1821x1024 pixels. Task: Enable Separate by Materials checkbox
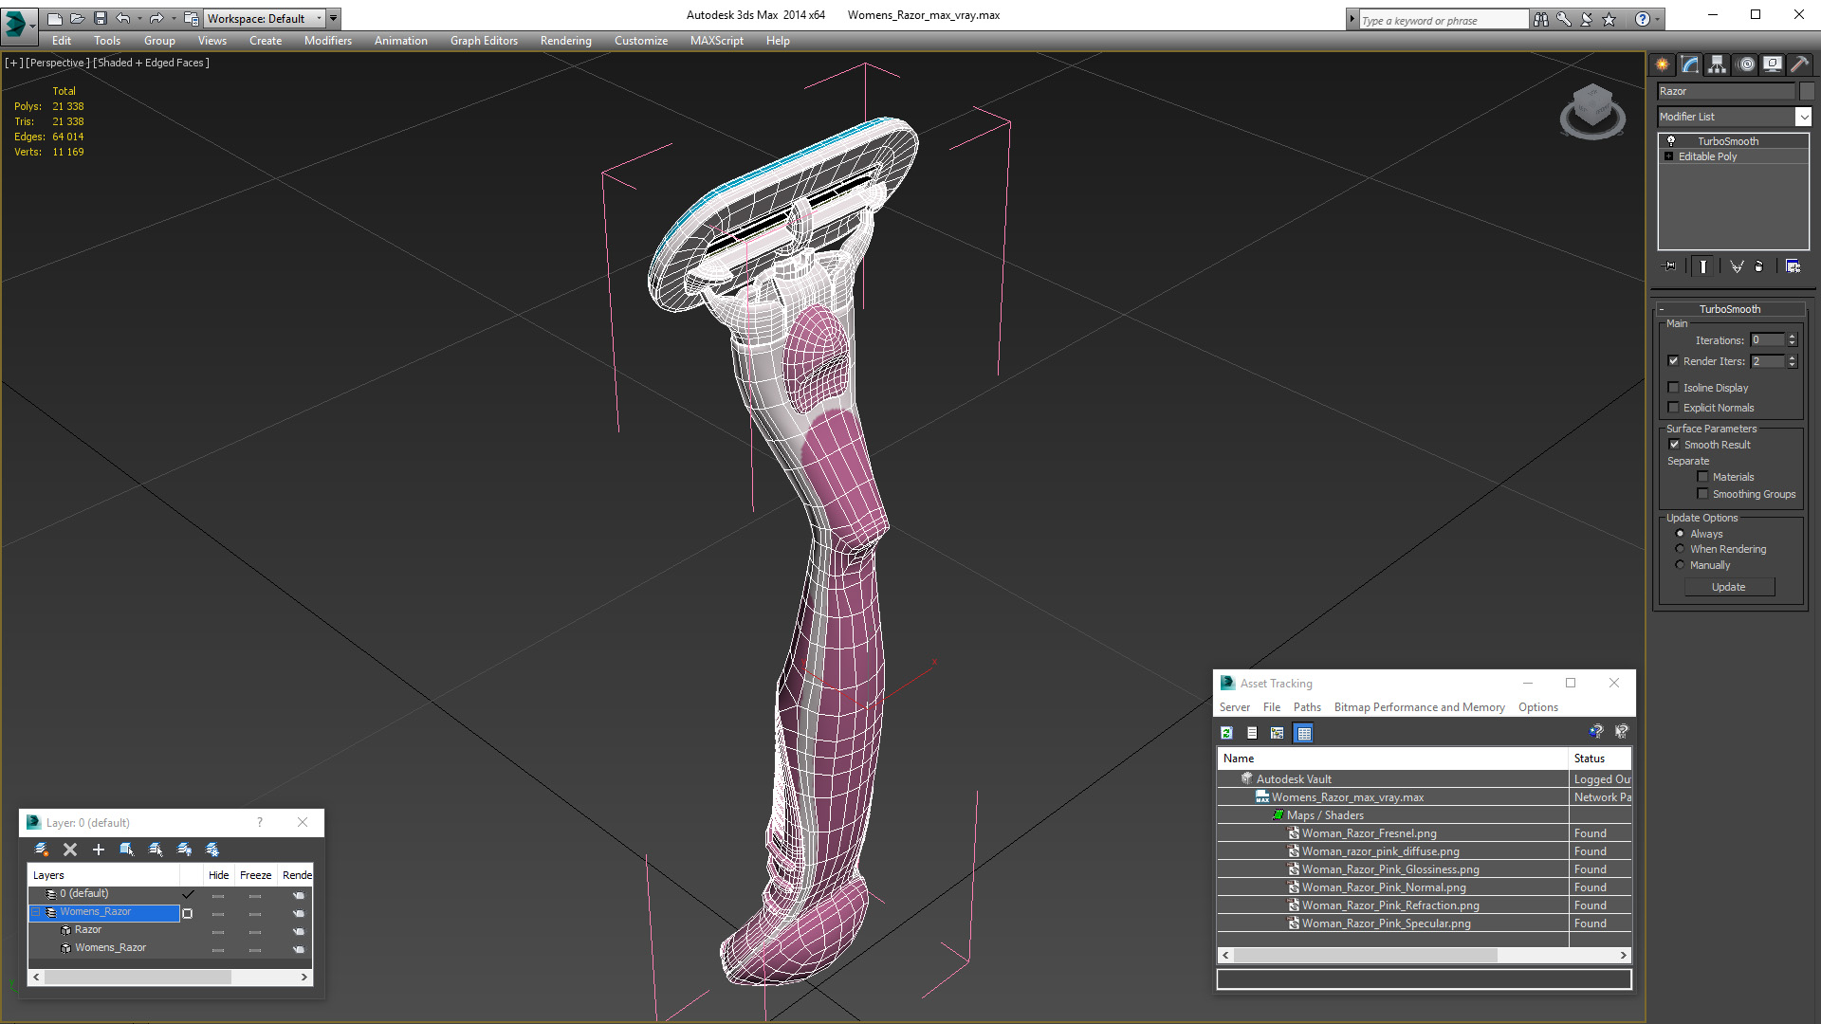coord(1703,477)
